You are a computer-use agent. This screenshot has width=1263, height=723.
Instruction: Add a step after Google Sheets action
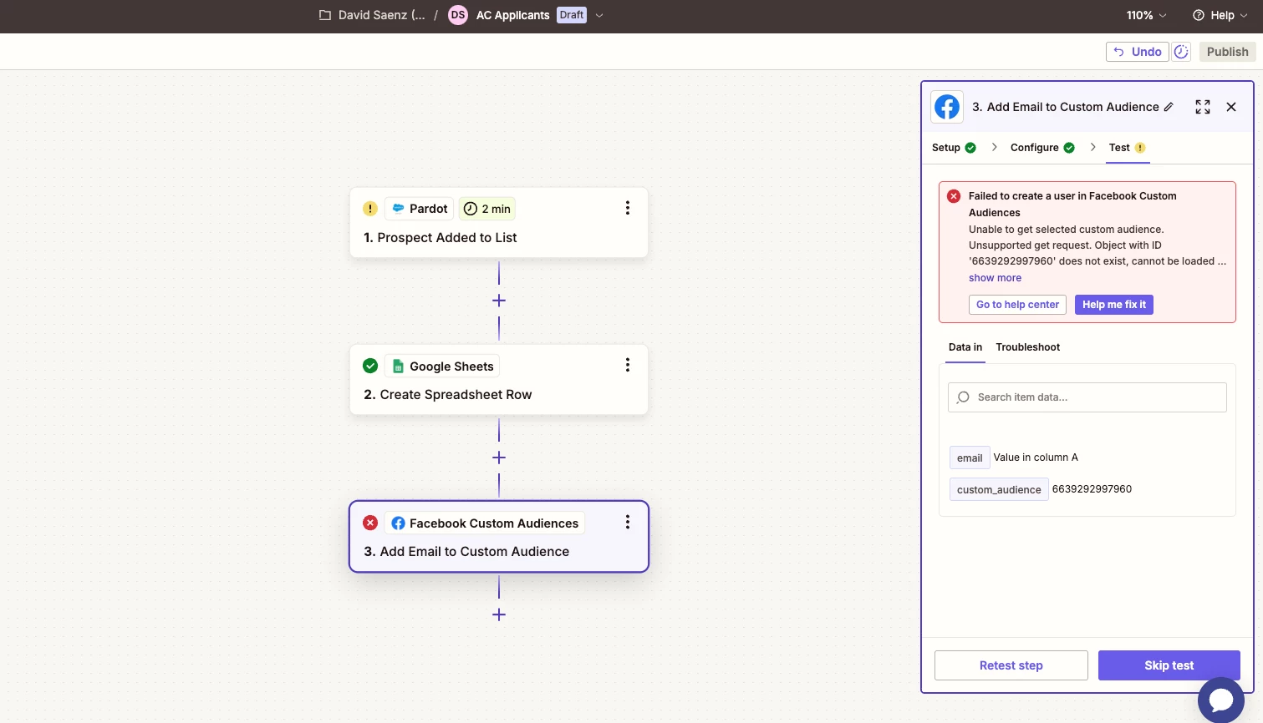click(499, 458)
